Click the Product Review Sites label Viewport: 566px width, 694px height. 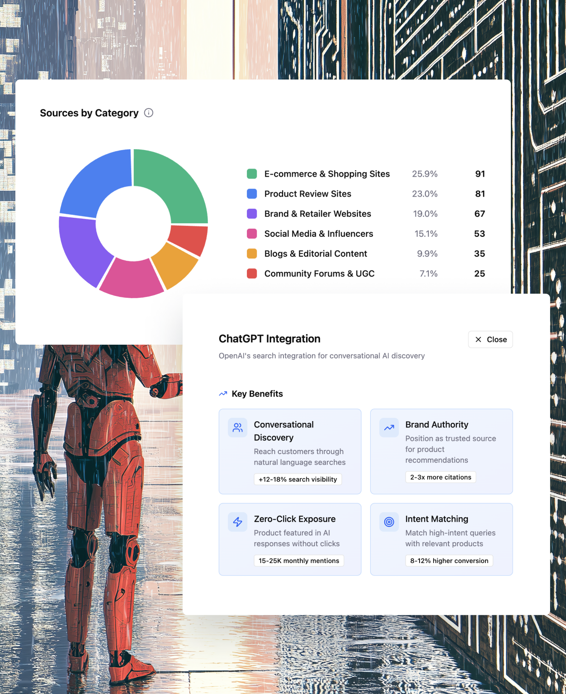tap(308, 194)
